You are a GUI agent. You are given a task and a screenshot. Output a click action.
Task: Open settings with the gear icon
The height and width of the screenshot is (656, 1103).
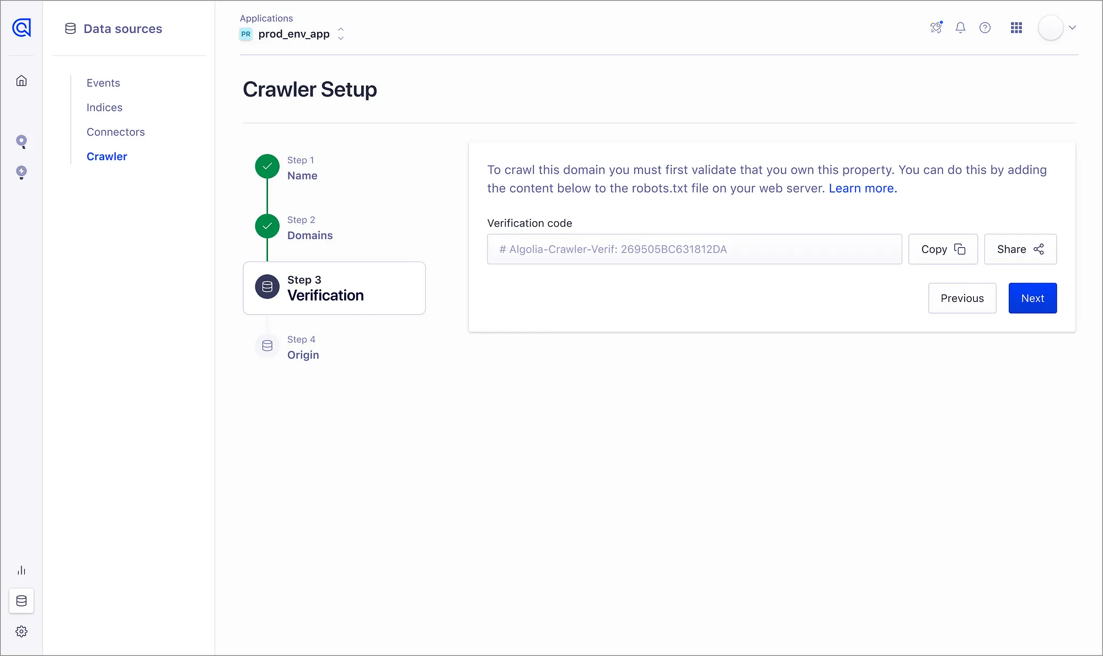coord(22,631)
